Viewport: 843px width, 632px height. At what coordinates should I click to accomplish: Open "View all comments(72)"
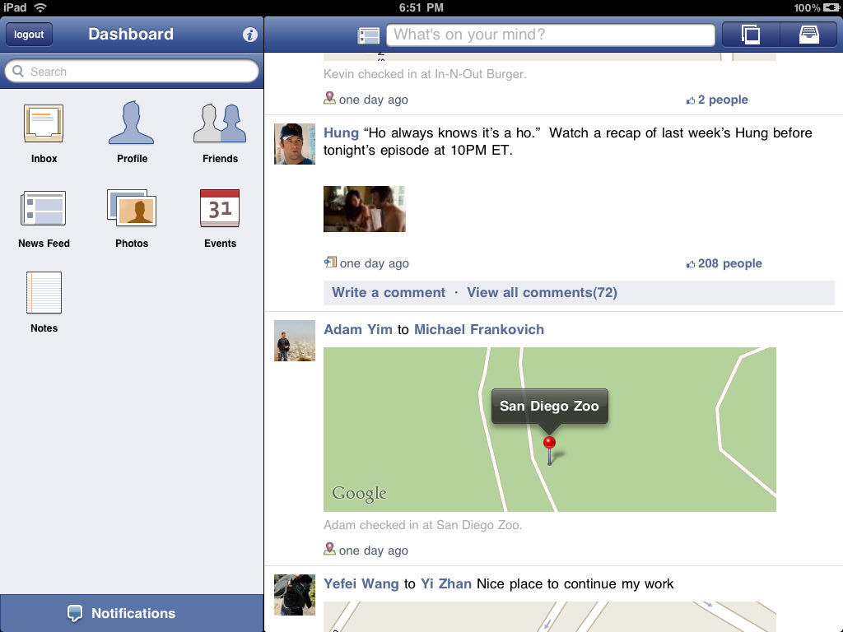pos(542,292)
